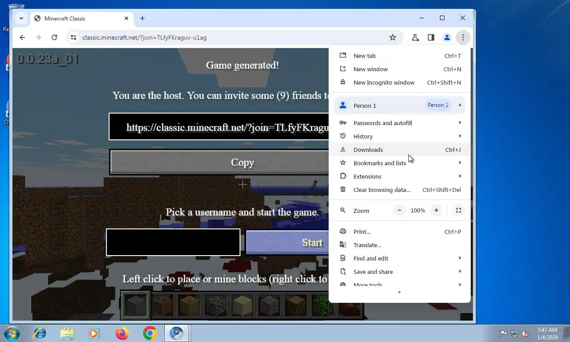Expand the Extensions submenu
This screenshot has height=342, width=570.
[399, 176]
